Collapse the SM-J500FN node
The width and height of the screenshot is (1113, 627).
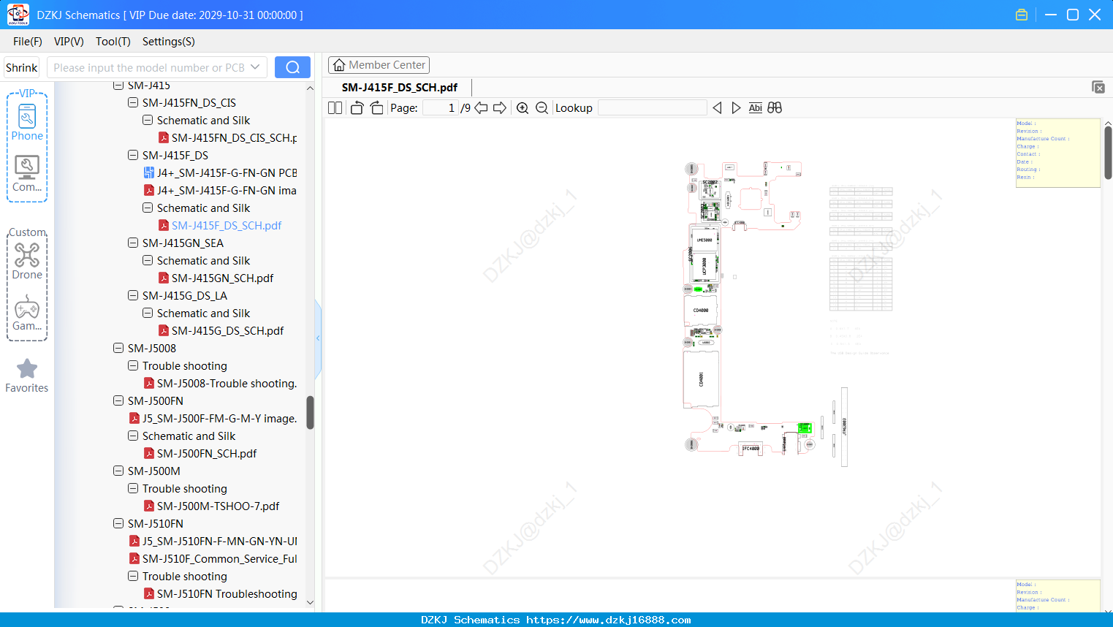tap(118, 401)
